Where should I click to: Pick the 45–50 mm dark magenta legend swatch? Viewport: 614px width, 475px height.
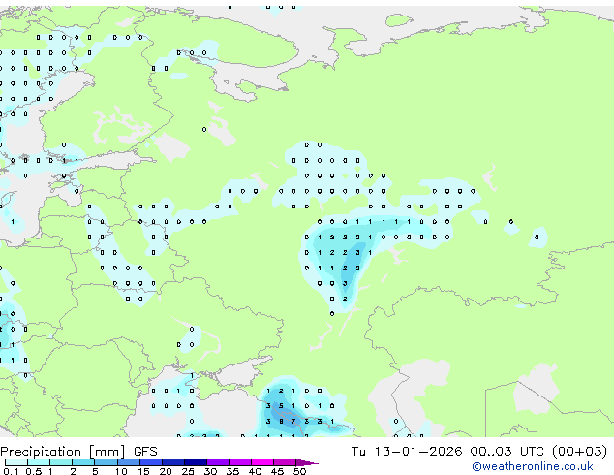285,462
